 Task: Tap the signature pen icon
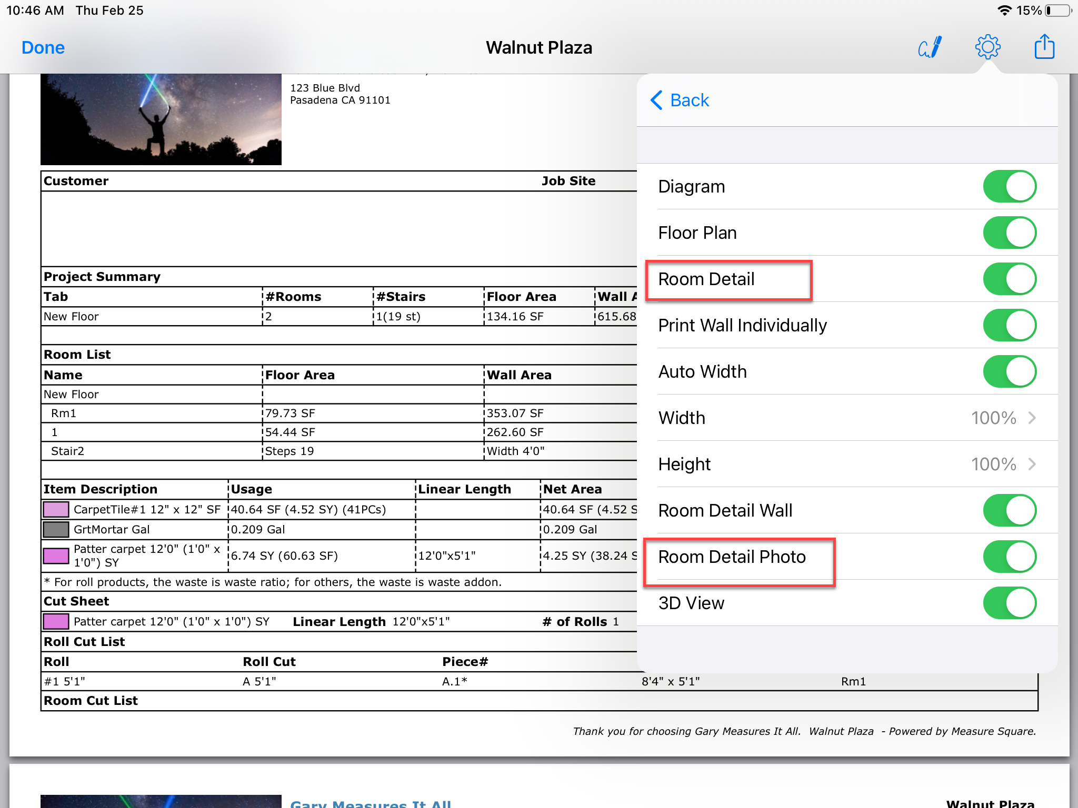tap(930, 47)
